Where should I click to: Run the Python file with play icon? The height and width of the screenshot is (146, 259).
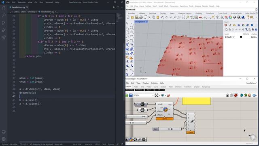coord(114,7)
